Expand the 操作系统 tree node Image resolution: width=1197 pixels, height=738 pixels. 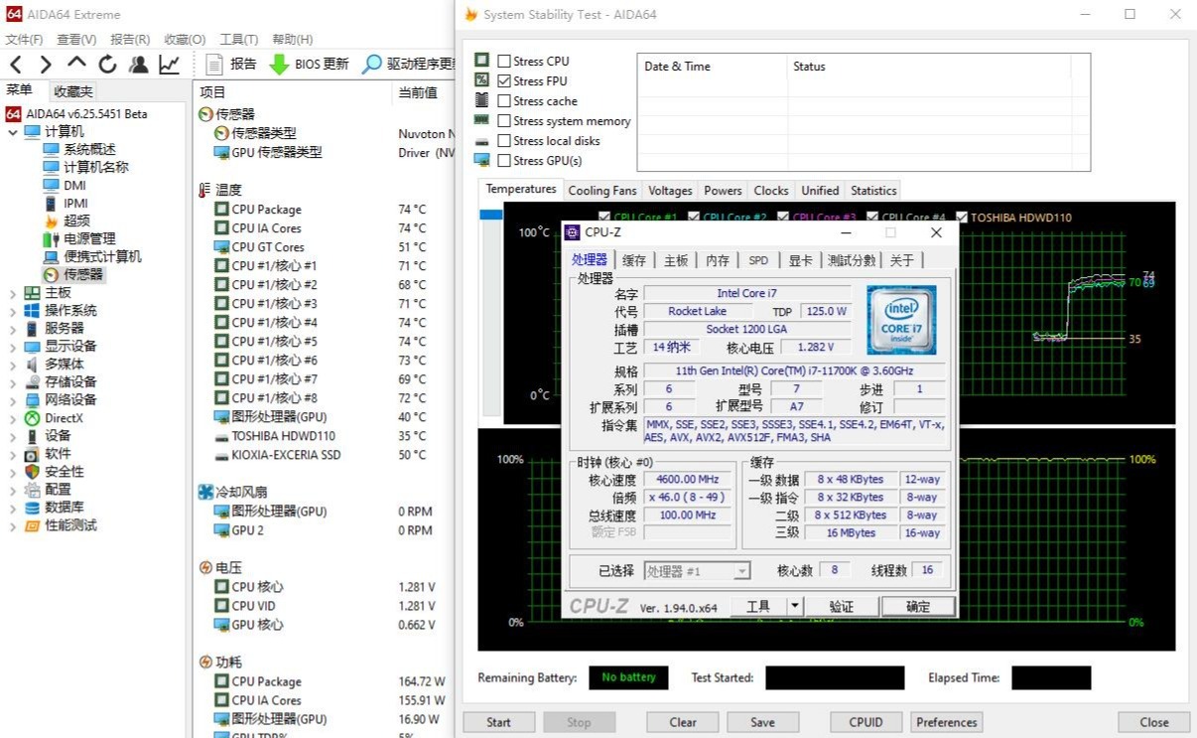pyautogui.click(x=13, y=310)
